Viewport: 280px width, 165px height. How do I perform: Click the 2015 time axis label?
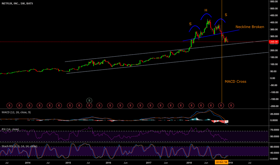[x=68, y=163]
